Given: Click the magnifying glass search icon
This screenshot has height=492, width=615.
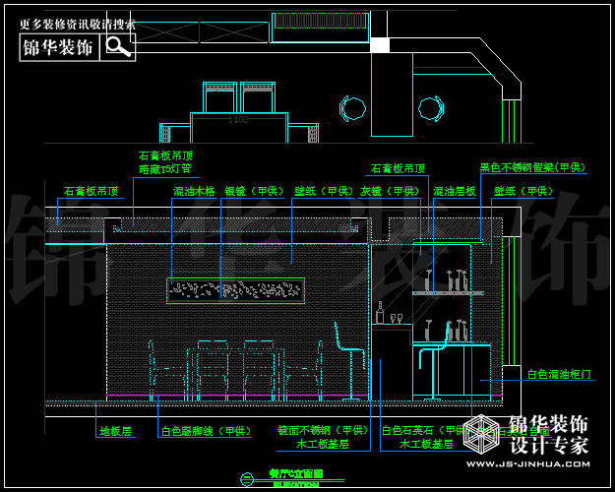Looking at the screenshot, I should tap(118, 46).
